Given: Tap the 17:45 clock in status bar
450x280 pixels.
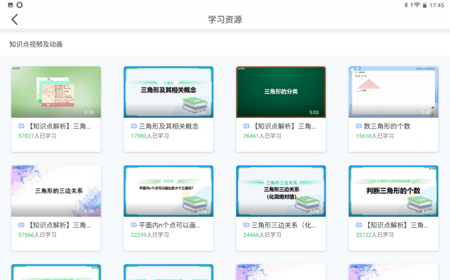Looking at the screenshot, I should 437,5.
